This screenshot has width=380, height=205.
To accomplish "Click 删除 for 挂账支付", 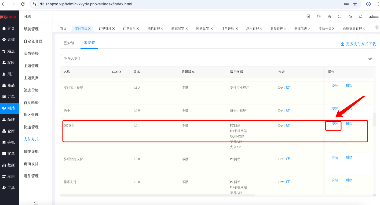I will [349, 180].
